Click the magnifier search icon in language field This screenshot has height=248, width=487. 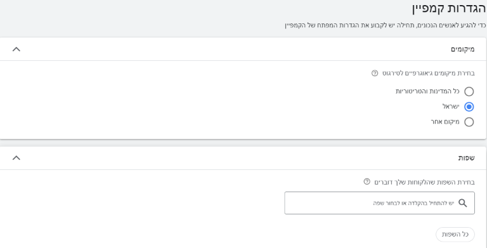pos(463,203)
